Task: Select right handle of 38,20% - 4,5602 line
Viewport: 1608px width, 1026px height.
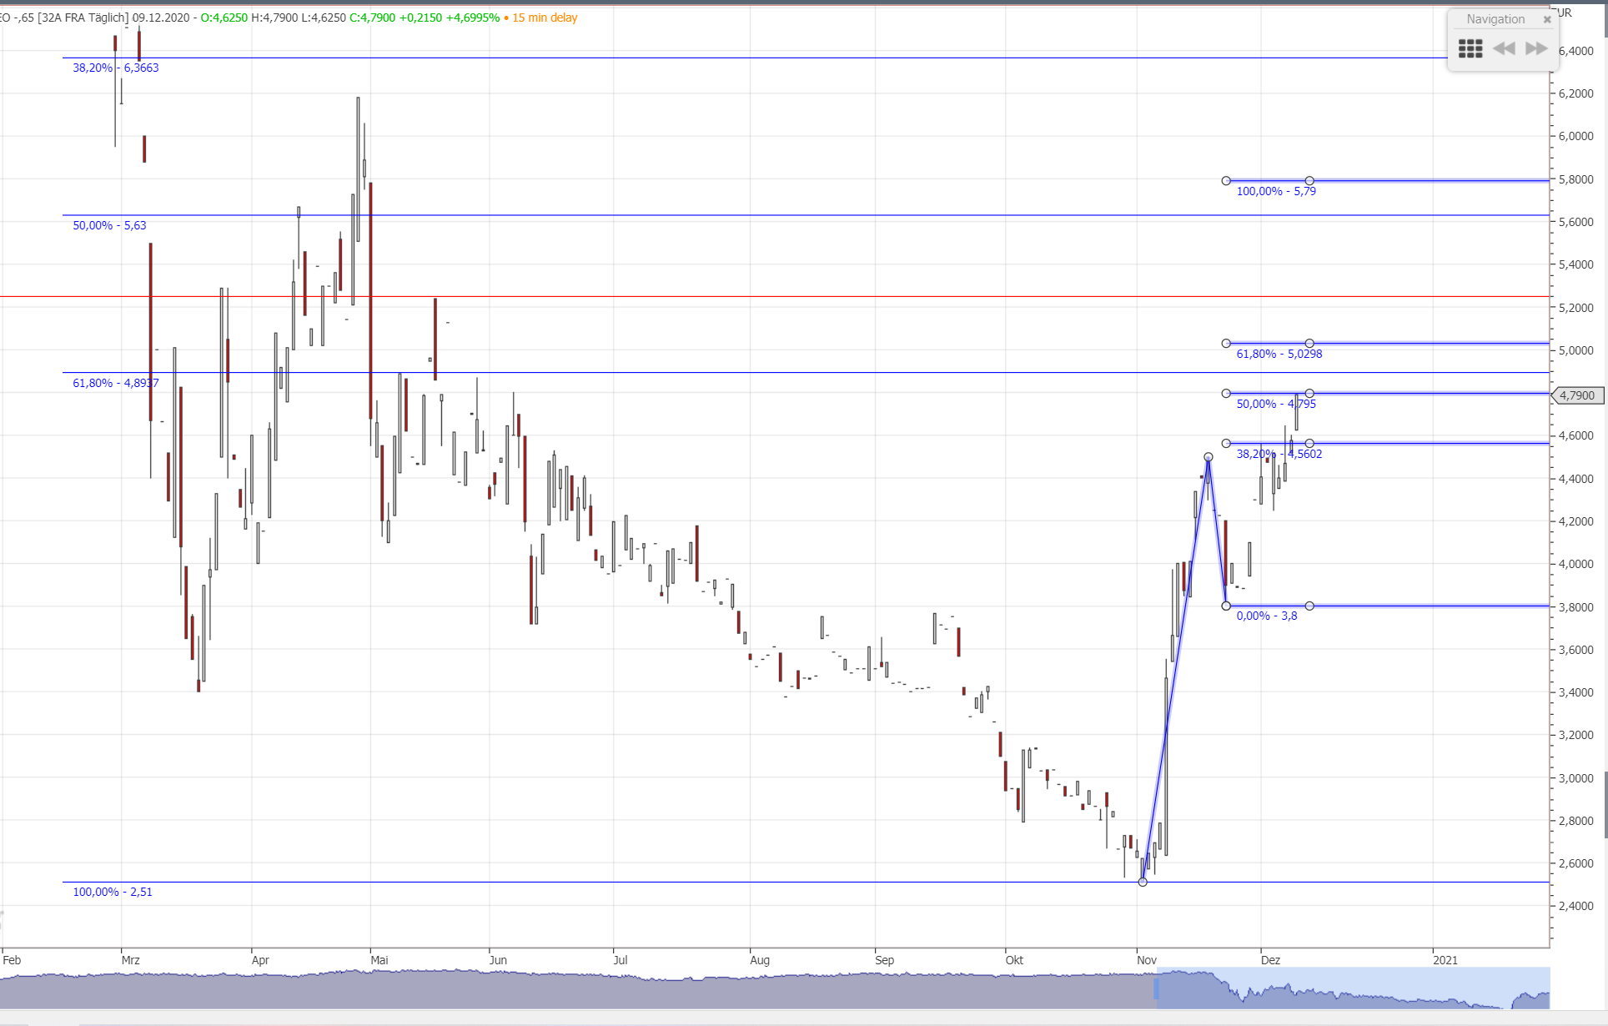Action: pos(1309,444)
